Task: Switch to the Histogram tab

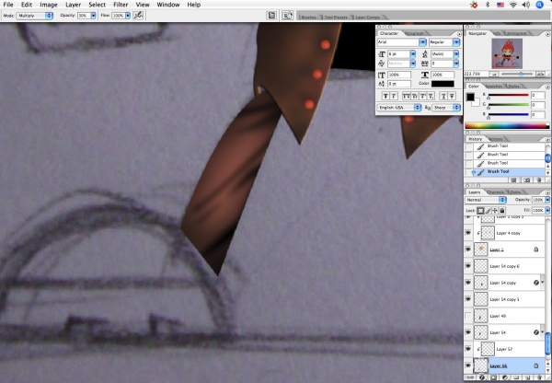Action: tap(516, 33)
